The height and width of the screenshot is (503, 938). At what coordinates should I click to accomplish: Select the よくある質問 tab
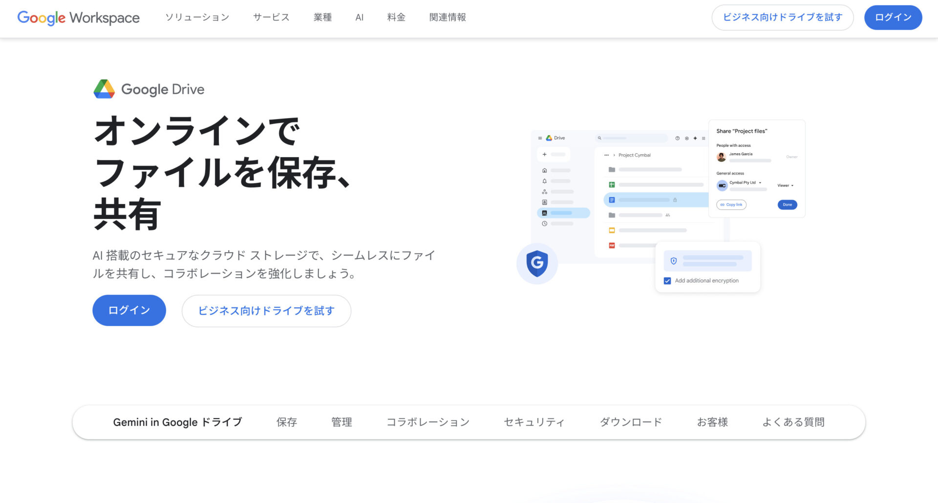coord(793,422)
